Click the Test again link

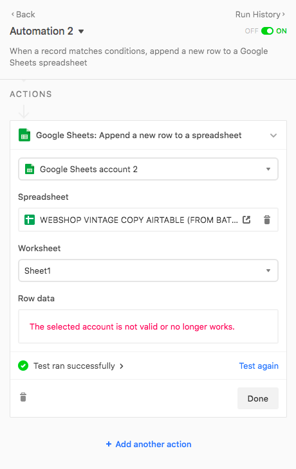259,366
